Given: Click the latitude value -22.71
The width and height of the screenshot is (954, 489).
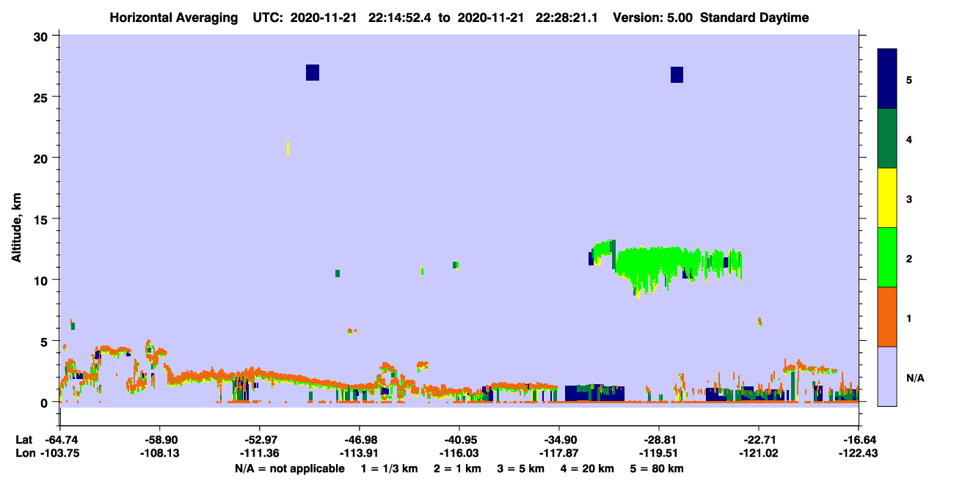Looking at the screenshot, I should pos(759,440).
